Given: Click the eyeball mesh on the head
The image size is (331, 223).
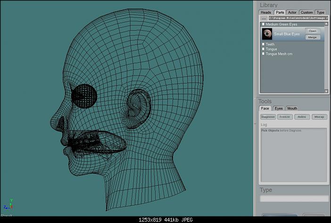Looking at the screenshot, I should click(x=84, y=96).
